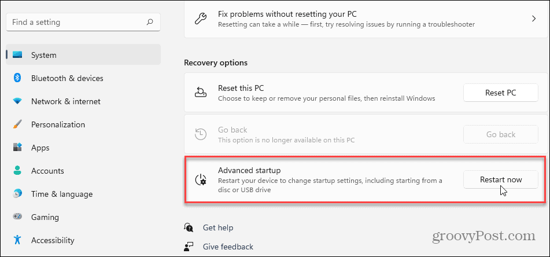Click the Bluetooth & devices icon
550x257 pixels.
[17, 78]
